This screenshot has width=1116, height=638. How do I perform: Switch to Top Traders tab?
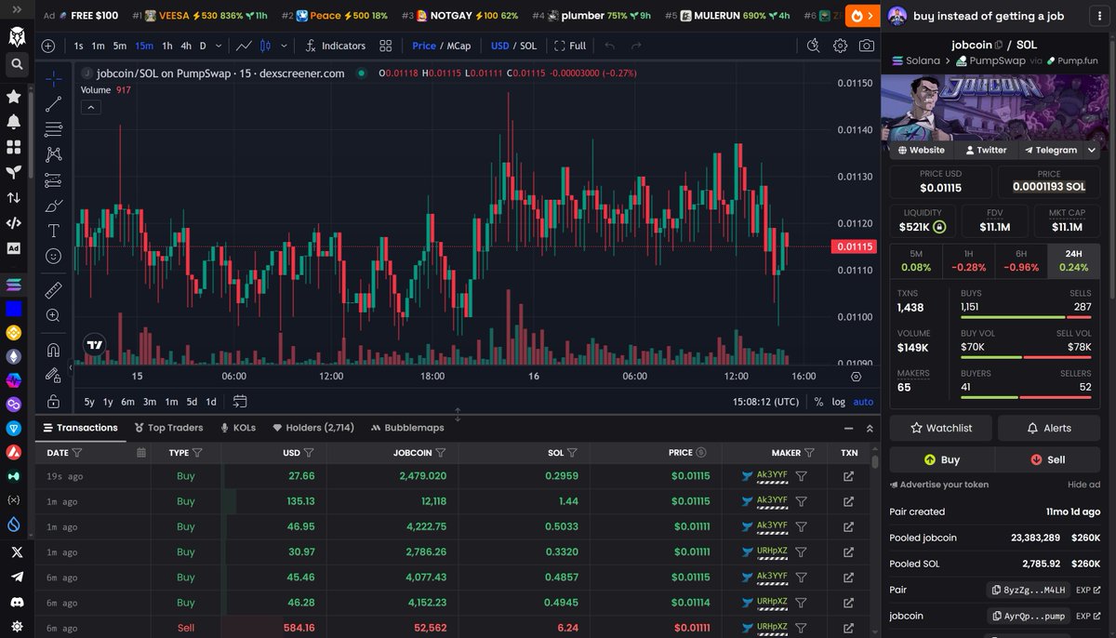pyautogui.click(x=168, y=428)
